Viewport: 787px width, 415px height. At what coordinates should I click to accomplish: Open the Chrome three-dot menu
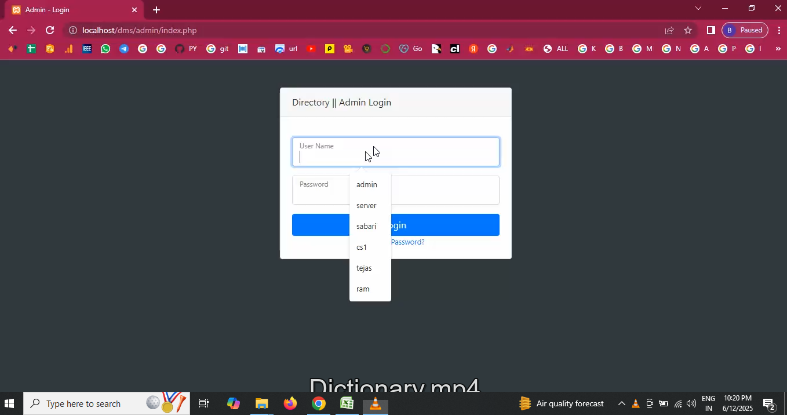coord(778,30)
